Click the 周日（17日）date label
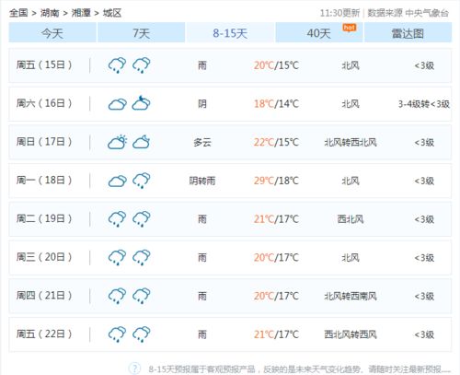This screenshot has height=375, width=460. click(44, 142)
